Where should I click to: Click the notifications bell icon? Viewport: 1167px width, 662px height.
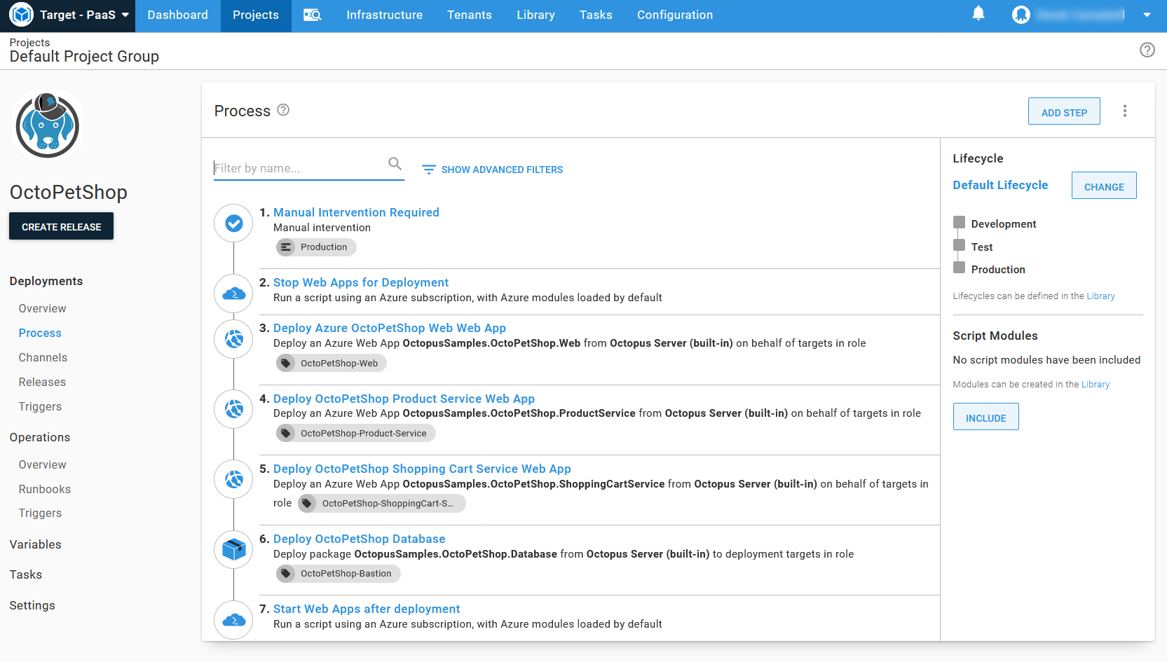(x=978, y=14)
